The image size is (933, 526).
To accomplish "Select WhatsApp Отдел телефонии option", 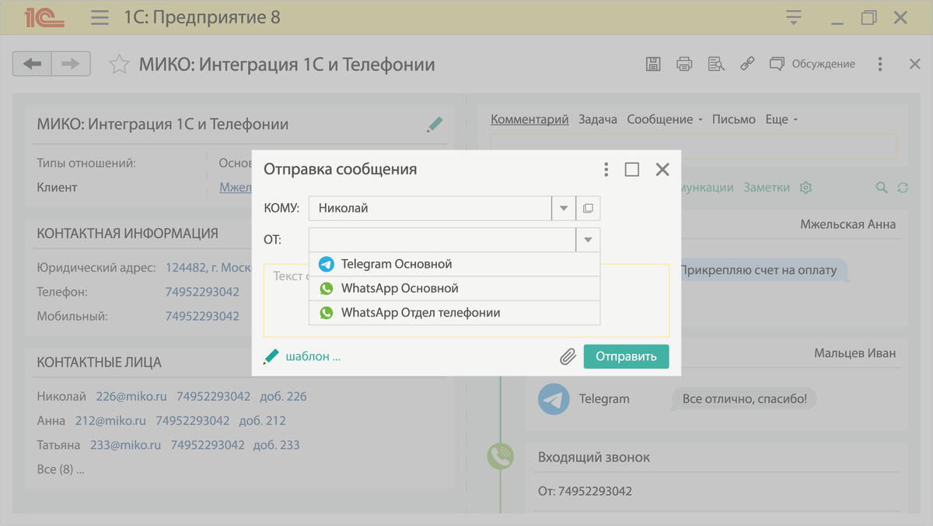I will (x=455, y=313).
